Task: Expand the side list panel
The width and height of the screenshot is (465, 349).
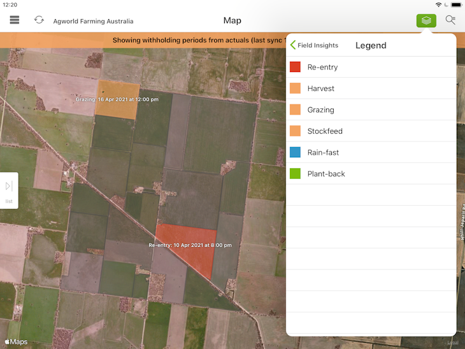Action: click(9, 190)
